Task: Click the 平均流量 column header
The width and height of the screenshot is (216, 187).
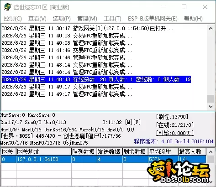Action: click(163, 152)
